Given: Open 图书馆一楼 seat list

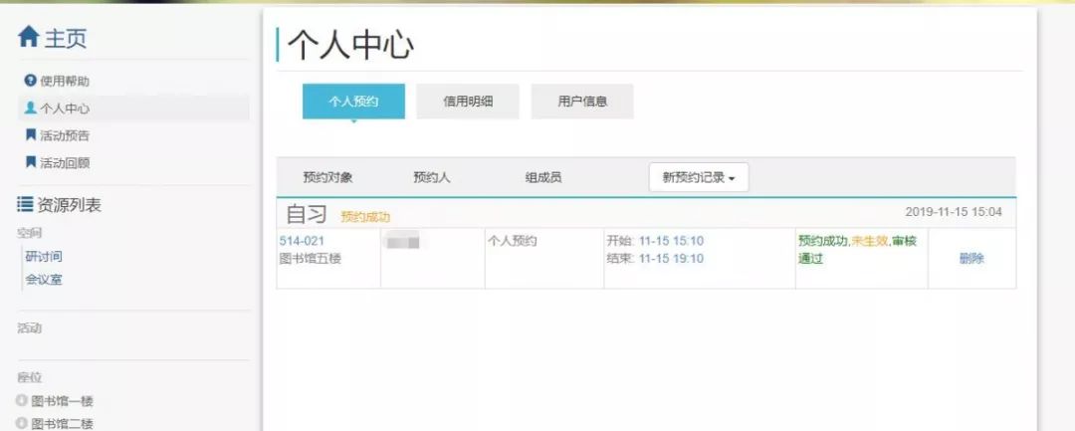Looking at the screenshot, I should point(62,401).
